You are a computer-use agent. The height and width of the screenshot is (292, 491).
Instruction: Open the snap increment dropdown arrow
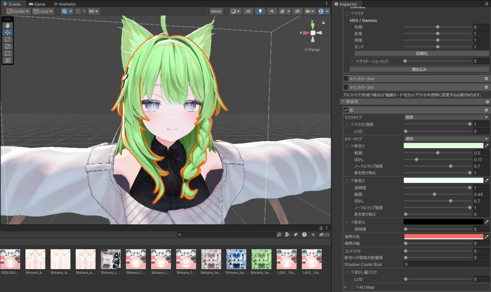click(97, 12)
